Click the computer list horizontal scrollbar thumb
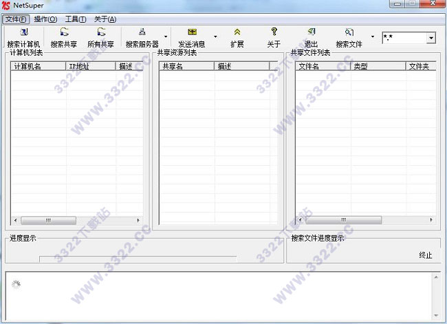This screenshot has height=324, width=447. (48, 220)
